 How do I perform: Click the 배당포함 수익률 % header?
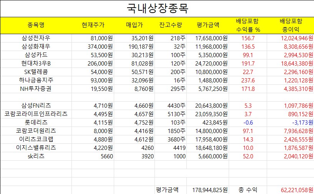(x=248, y=25)
